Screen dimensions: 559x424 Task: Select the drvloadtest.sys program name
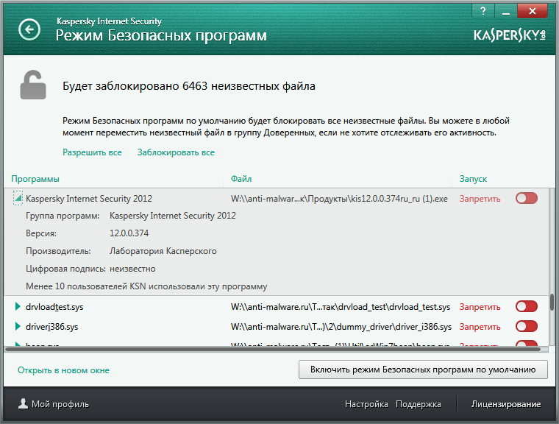[x=54, y=307]
